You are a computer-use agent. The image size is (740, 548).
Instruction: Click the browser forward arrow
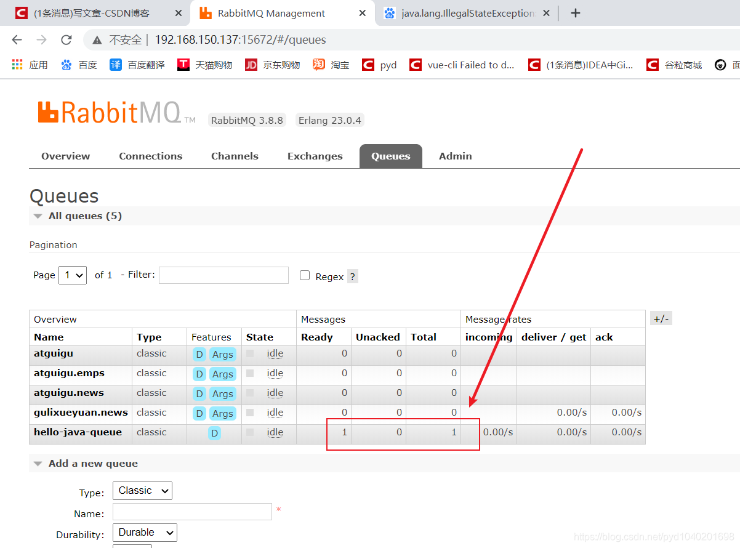tap(41, 40)
